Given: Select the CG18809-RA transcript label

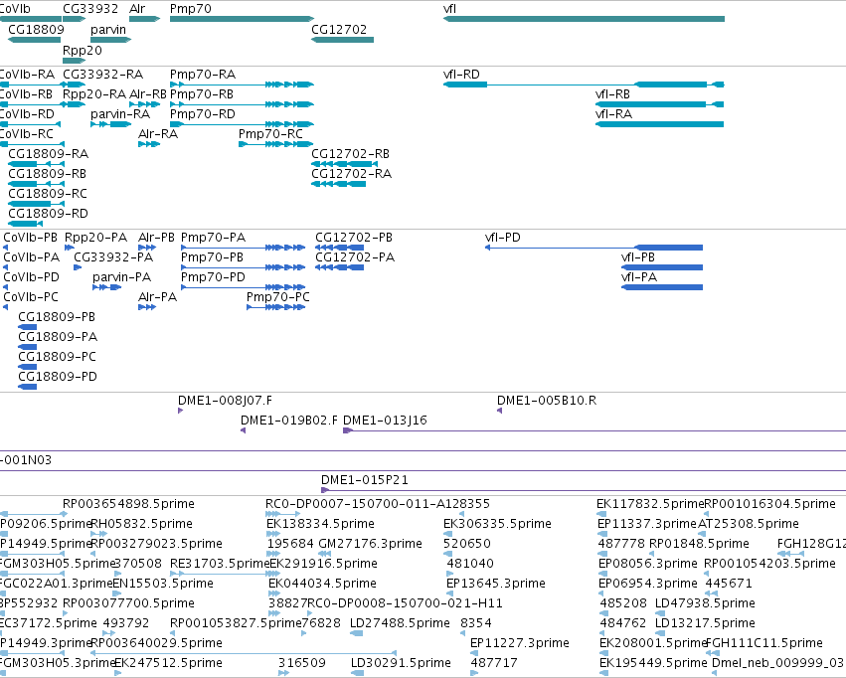Looking at the screenshot, I should [x=48, y=154].
